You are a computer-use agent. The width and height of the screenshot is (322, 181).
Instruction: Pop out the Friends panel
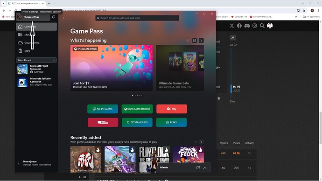tap(198, 167)
